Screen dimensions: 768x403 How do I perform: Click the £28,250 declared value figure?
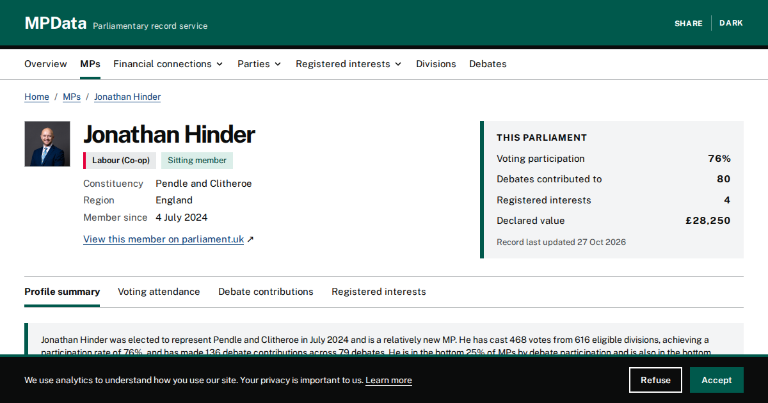coord(708,221)
